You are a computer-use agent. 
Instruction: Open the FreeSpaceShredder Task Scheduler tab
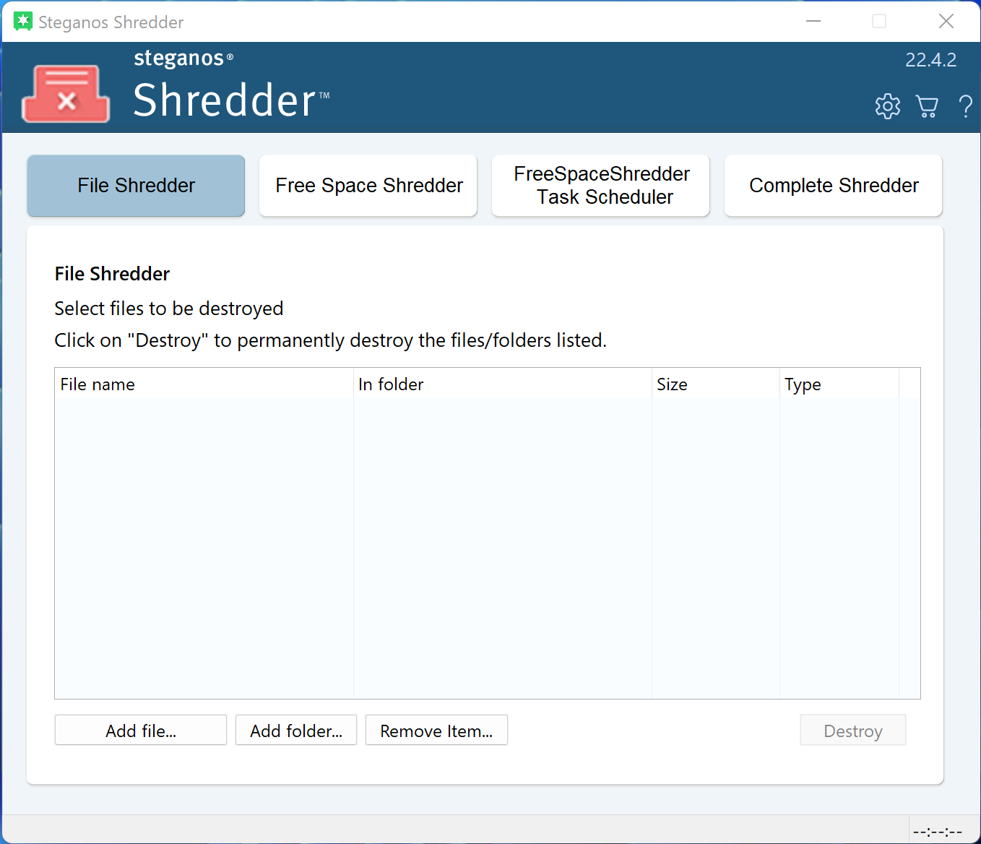coord(601,186)
